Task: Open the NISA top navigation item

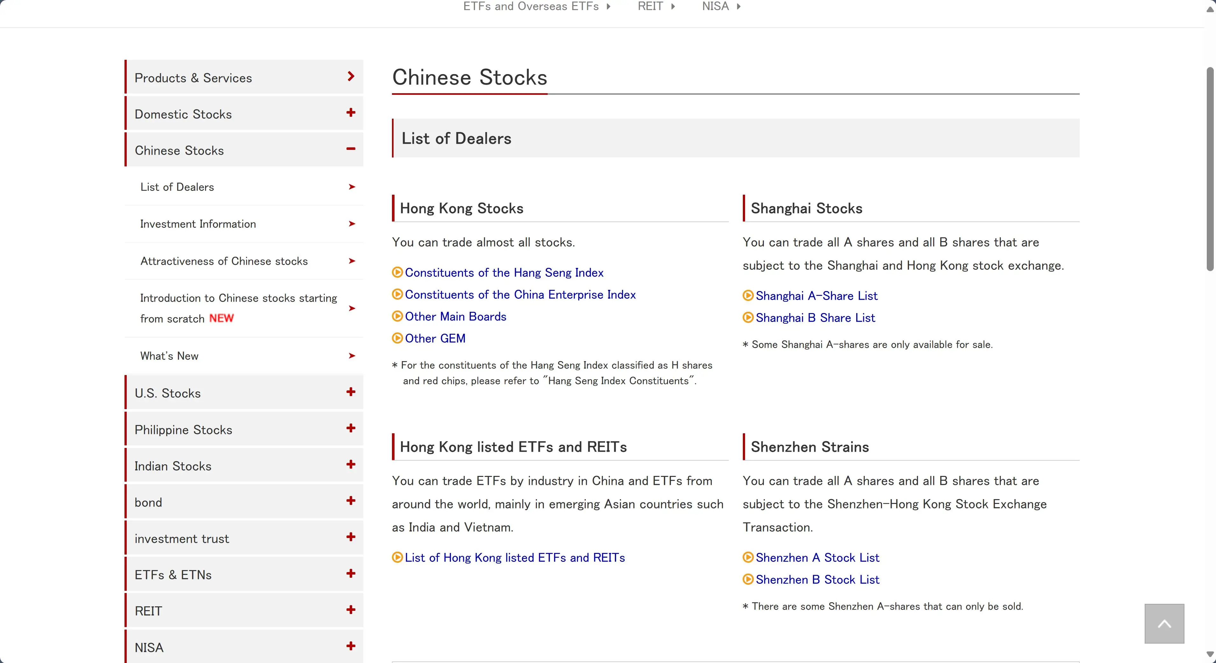Action: pos(721,6)
